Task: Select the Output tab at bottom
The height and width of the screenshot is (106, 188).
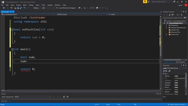Action: tap(11, 101)
